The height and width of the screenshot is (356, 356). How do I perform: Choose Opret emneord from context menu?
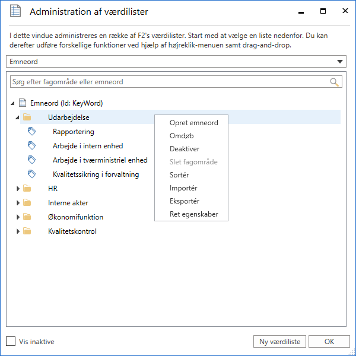pyautogui.click(x=193, y=123)
